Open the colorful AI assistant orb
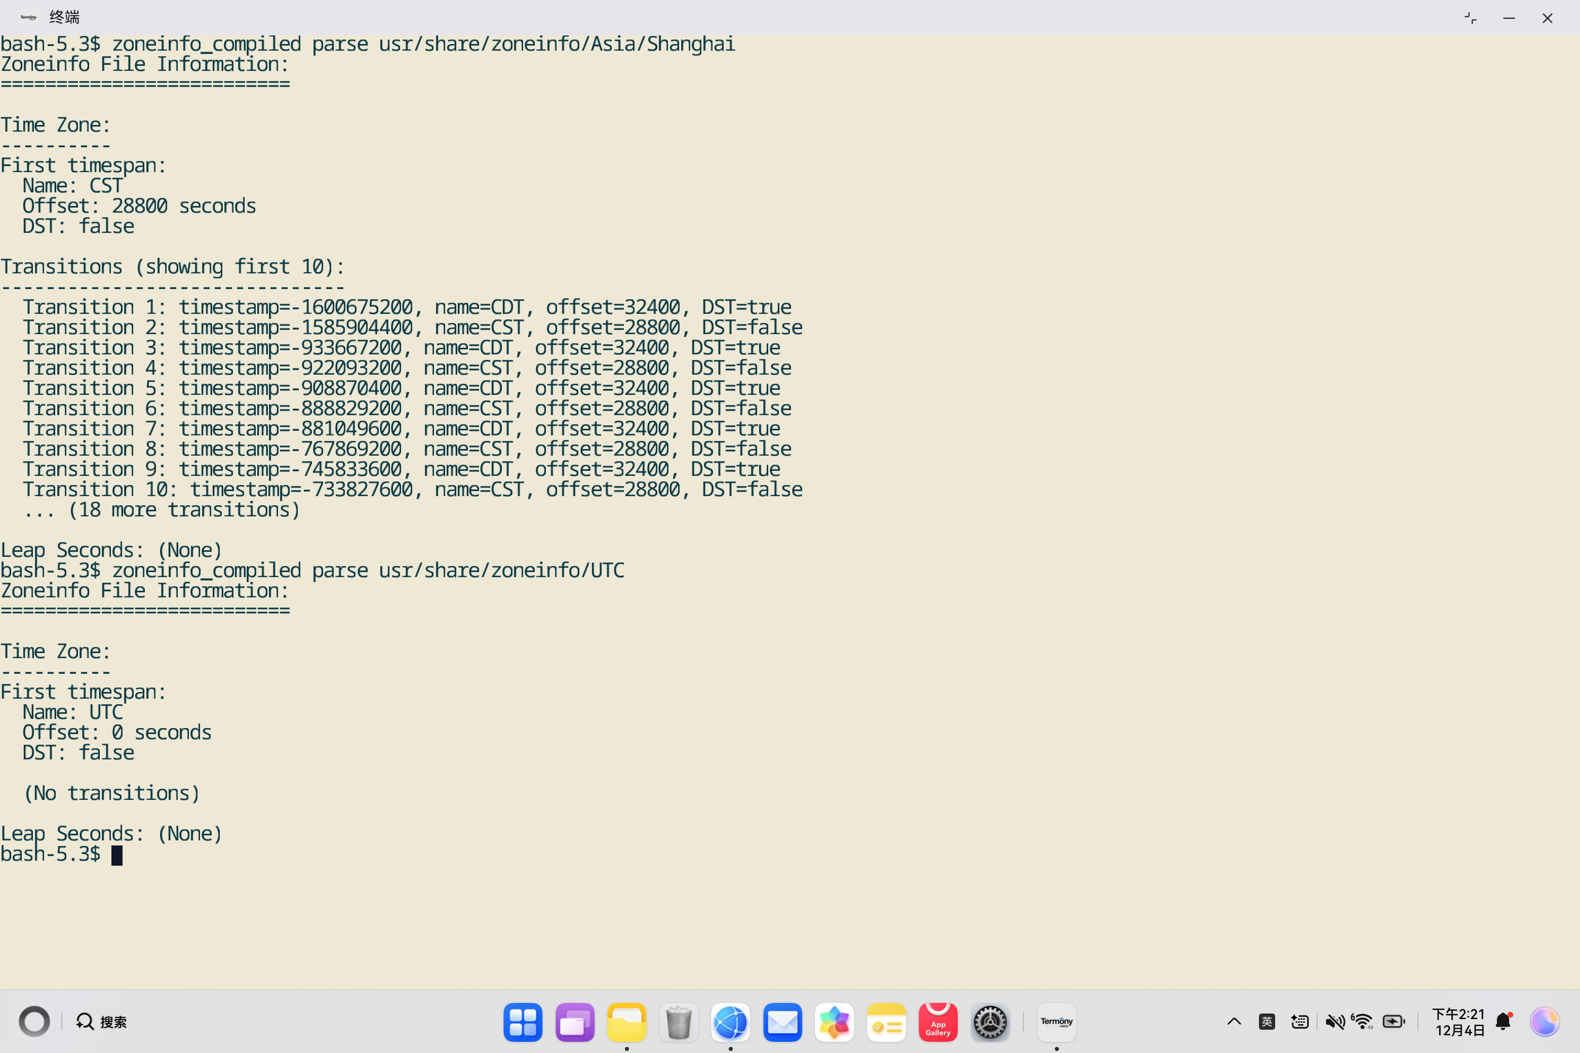This screenshot has width=1580, height=1053. coord(1545,1022)
